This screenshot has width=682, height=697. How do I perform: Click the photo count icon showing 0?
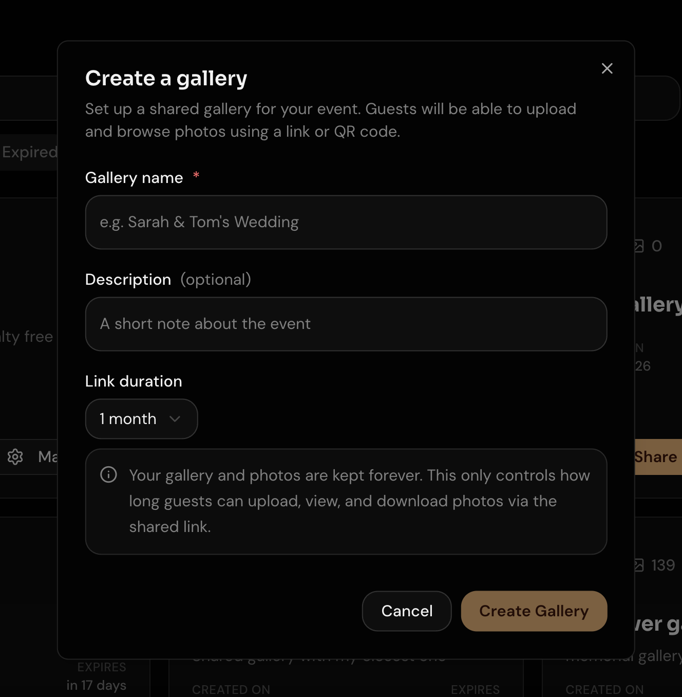click(638, 246)
